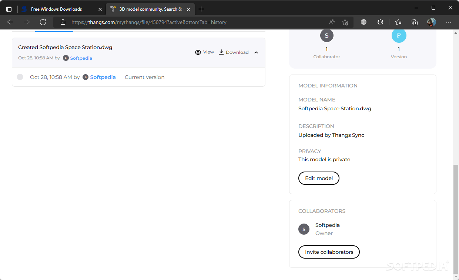Open Read aloud icon in address bar

(332, 22)
